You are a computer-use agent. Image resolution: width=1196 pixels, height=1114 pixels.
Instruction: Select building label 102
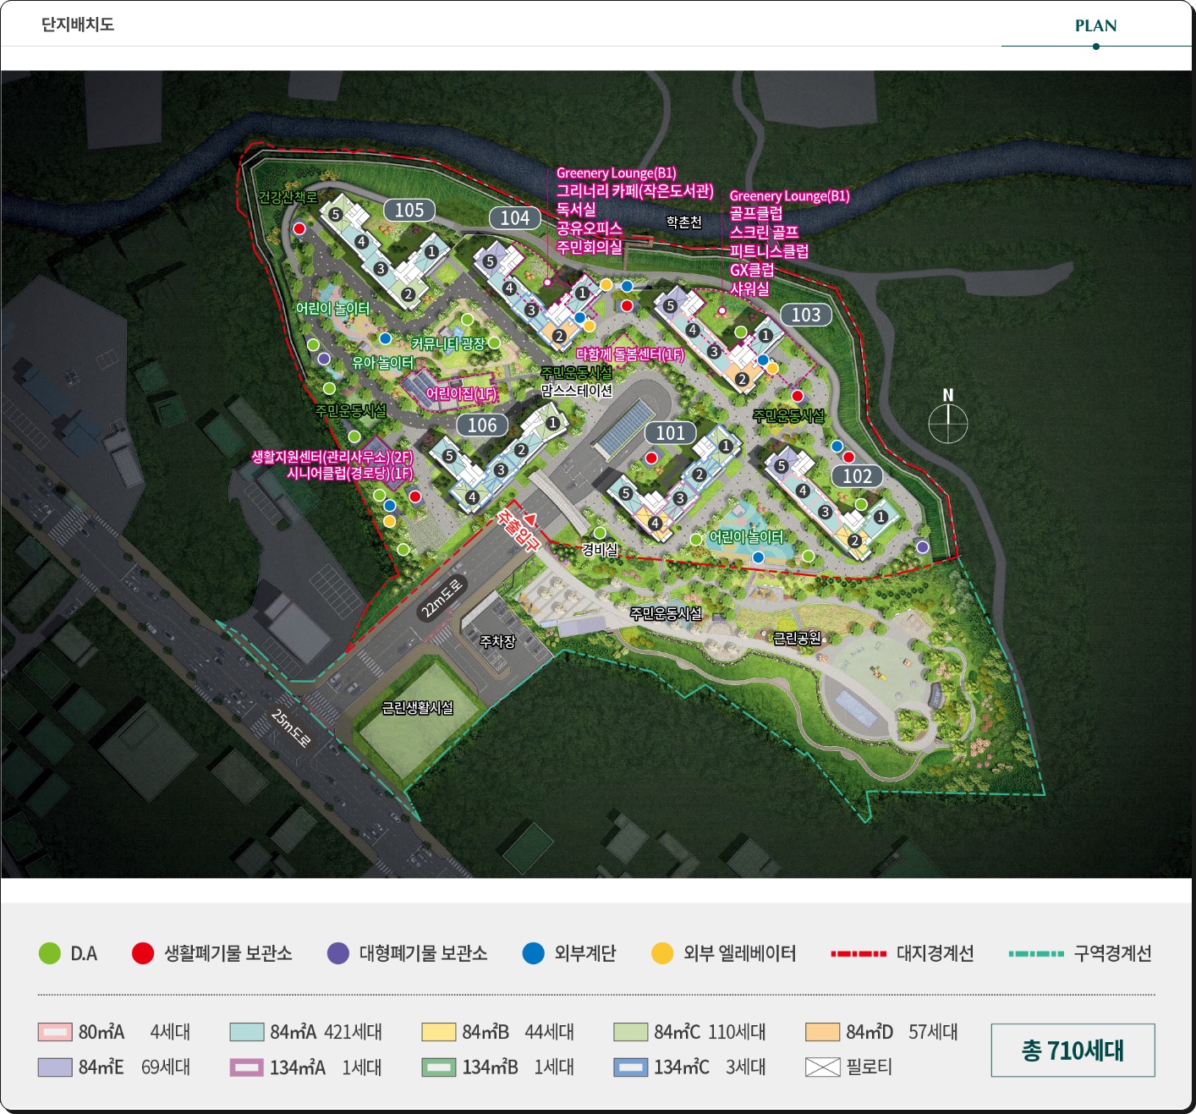(x=857, y=476)
